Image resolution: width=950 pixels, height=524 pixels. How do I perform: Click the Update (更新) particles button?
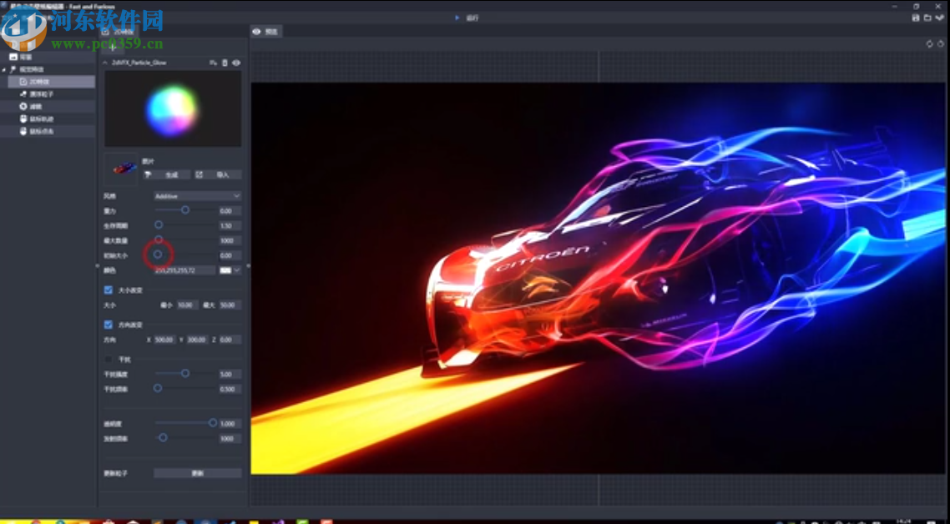click(x=197, y=473)
